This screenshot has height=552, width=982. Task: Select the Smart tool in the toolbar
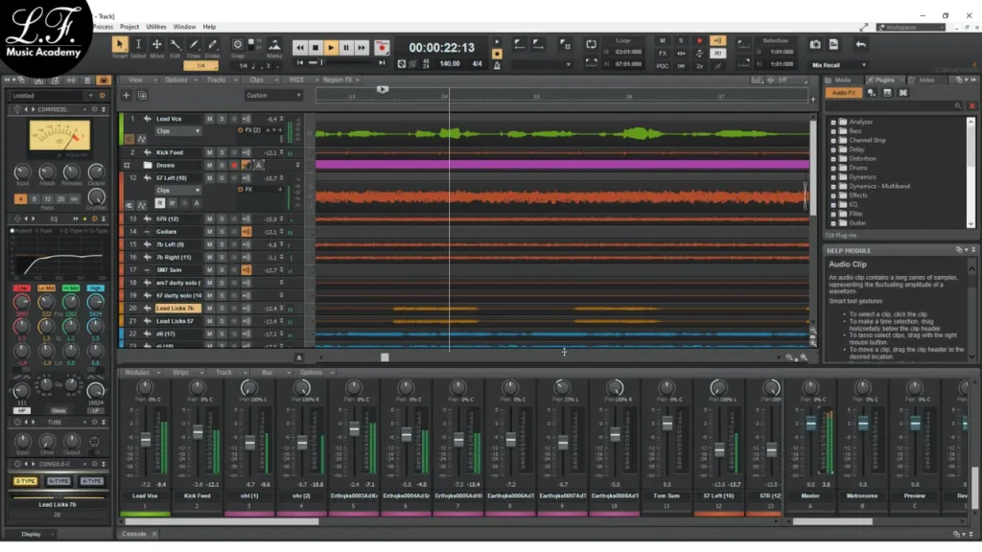click(120, 46)
